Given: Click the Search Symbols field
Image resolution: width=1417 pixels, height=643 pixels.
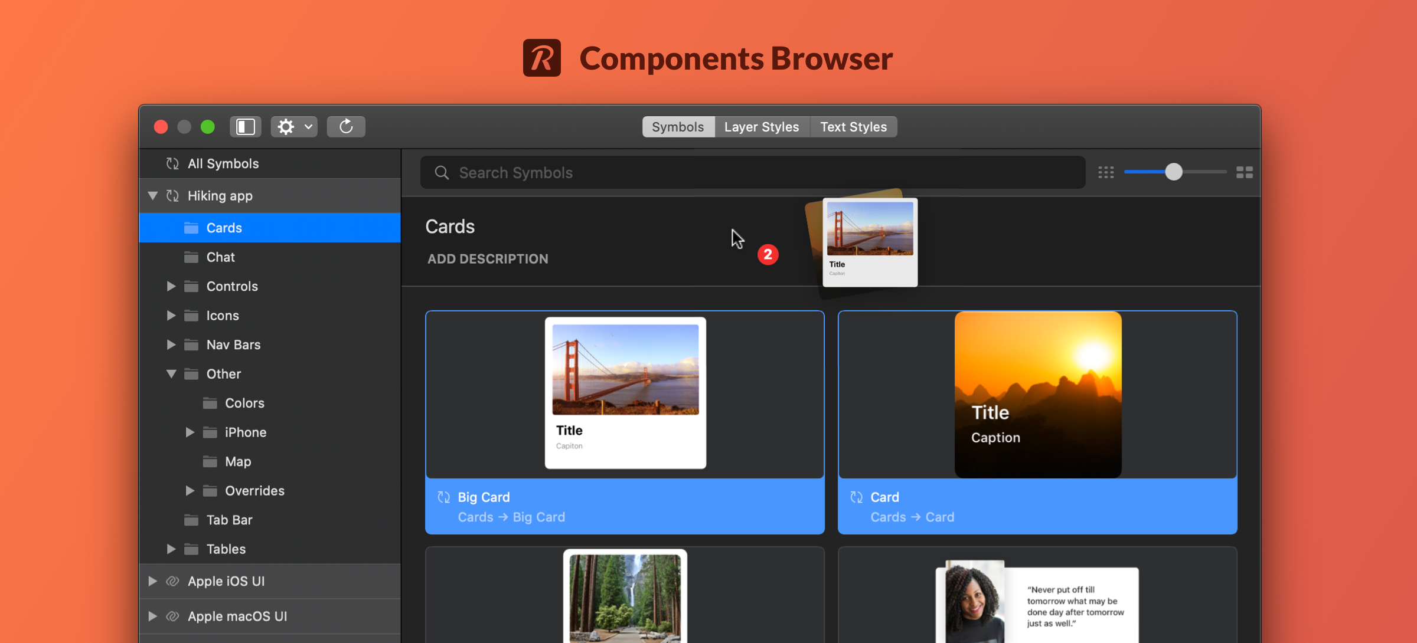Looking at the screenshot, I should [753, 172].
